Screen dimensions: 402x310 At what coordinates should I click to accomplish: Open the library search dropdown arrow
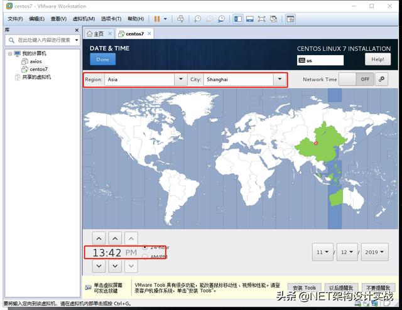pyautogui.click(x=77, y=40)
